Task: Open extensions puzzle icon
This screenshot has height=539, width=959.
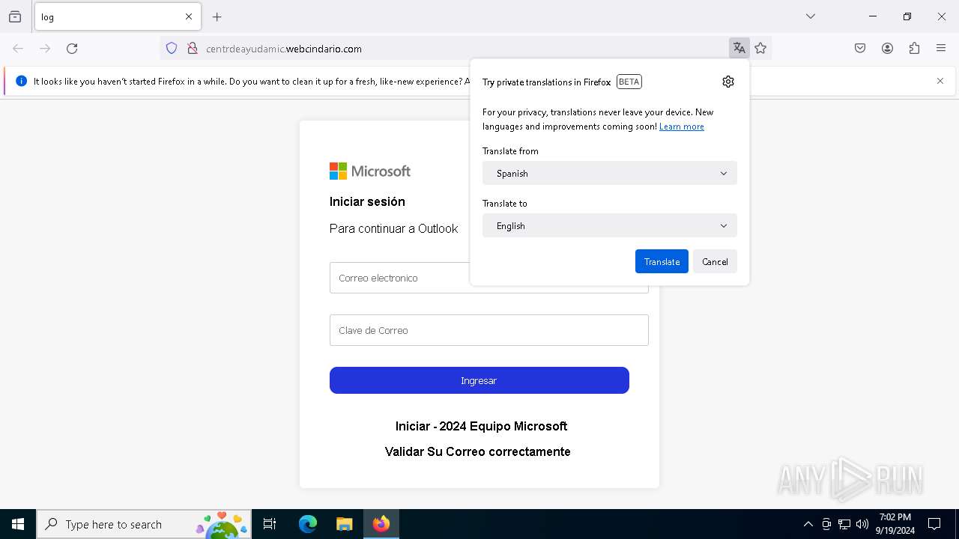Action: (x=914, y=49)
